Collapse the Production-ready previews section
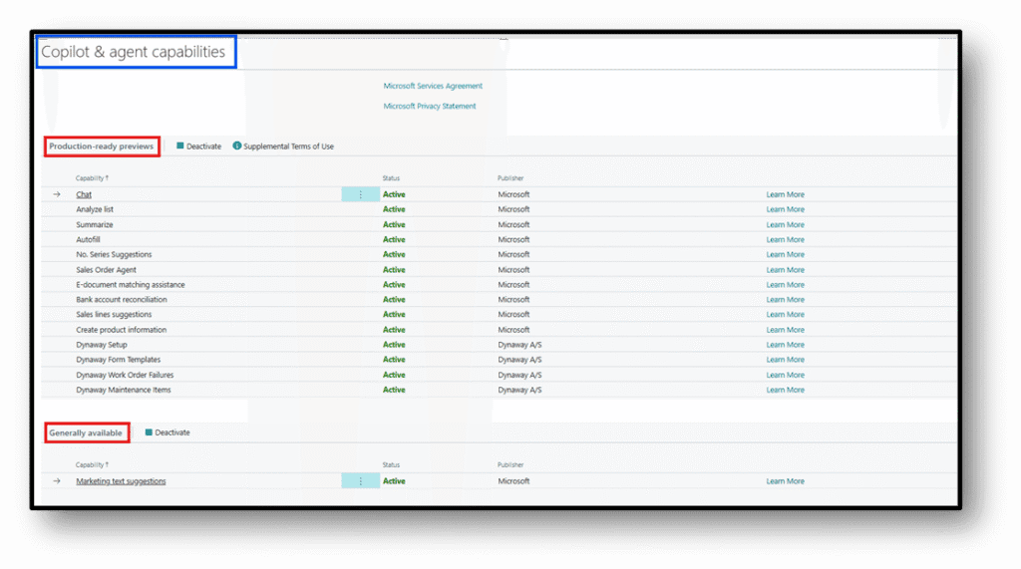Screen dimensions: 1021x569 pyautogui.click(x=102, y=146)
